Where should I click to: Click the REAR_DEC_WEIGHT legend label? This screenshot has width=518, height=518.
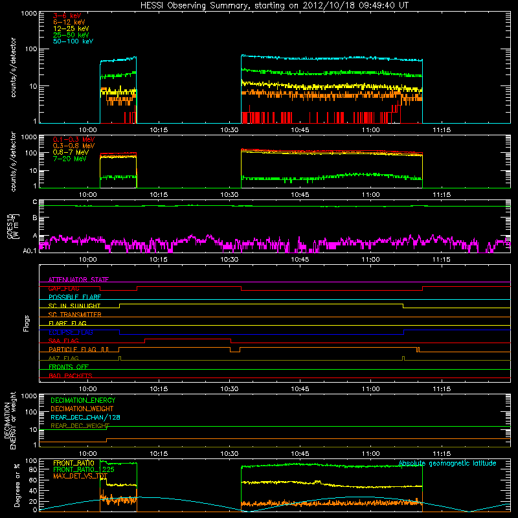coord(80,426)
